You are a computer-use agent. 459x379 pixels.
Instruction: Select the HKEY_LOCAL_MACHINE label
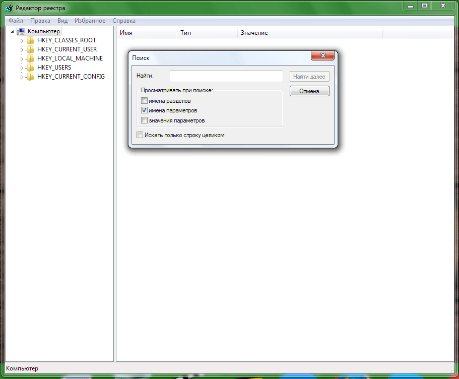pyautogui.click(x=70, y=58)
